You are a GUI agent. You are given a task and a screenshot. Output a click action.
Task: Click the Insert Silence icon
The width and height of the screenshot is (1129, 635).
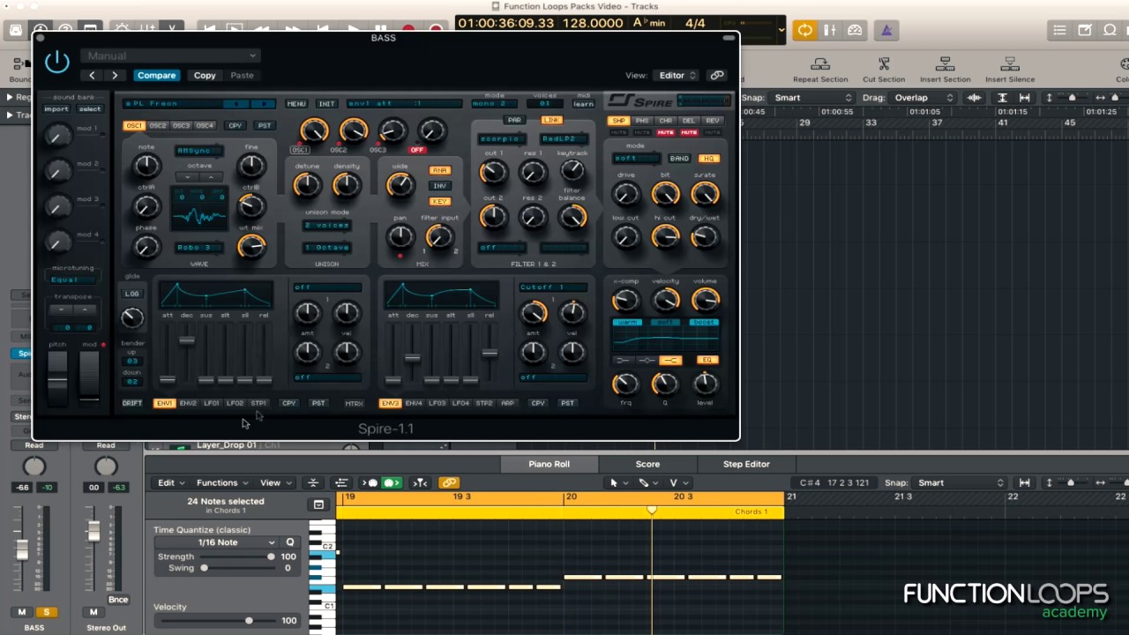click(x=1009, y=64)
